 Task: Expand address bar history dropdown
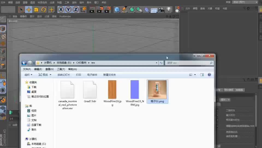[156, 63]
